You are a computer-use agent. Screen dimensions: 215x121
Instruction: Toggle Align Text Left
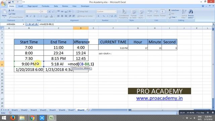(x=58, y=16)
